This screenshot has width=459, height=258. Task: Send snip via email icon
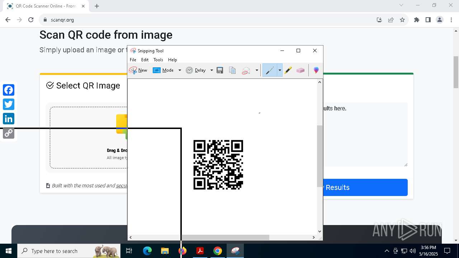tap(246, 70)
